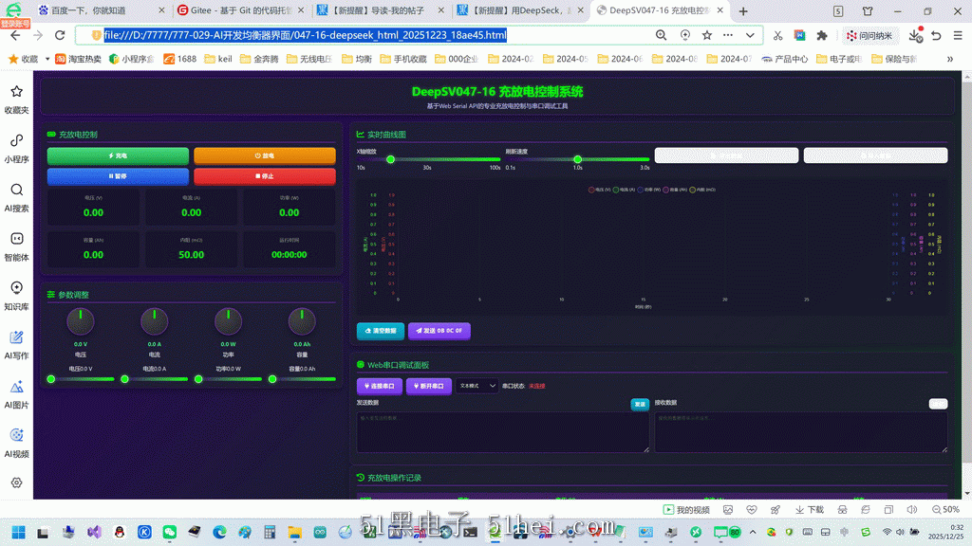Viewport: 972px width, 546px height.
Task: Toggle the 电压 (V) legend item in chart
Action: [x=600, y=190]
